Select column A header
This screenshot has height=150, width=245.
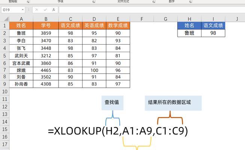pyautogui.click(x=21, y=19)
